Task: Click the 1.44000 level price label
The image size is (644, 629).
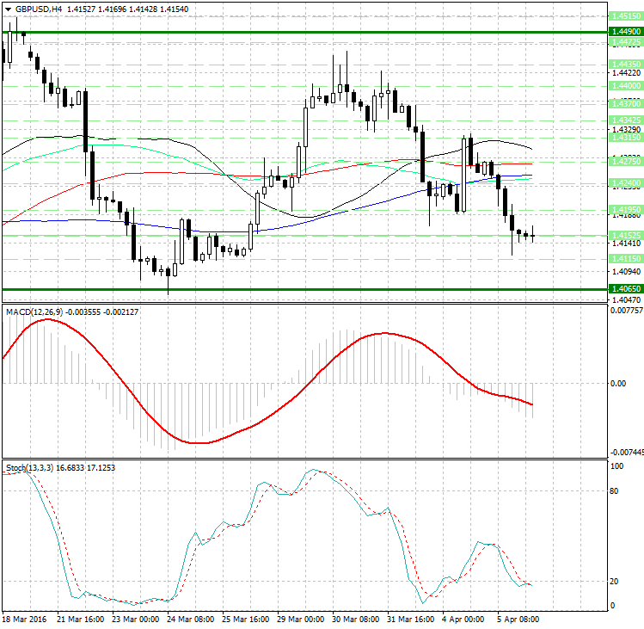Action: (x=624, y=86)
